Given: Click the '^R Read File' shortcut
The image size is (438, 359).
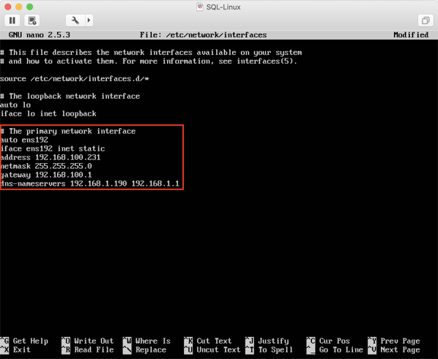Looking at the screenshot, I should (x=87, y=349).
